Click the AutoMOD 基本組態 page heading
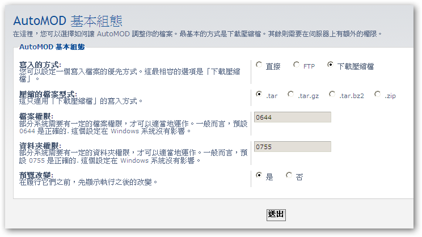422x237 pixels. pos(68,21)
